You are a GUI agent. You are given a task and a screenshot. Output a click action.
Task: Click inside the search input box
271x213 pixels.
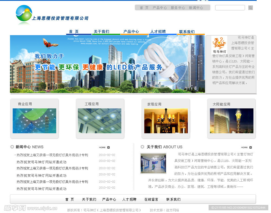(x=230, y=8)
